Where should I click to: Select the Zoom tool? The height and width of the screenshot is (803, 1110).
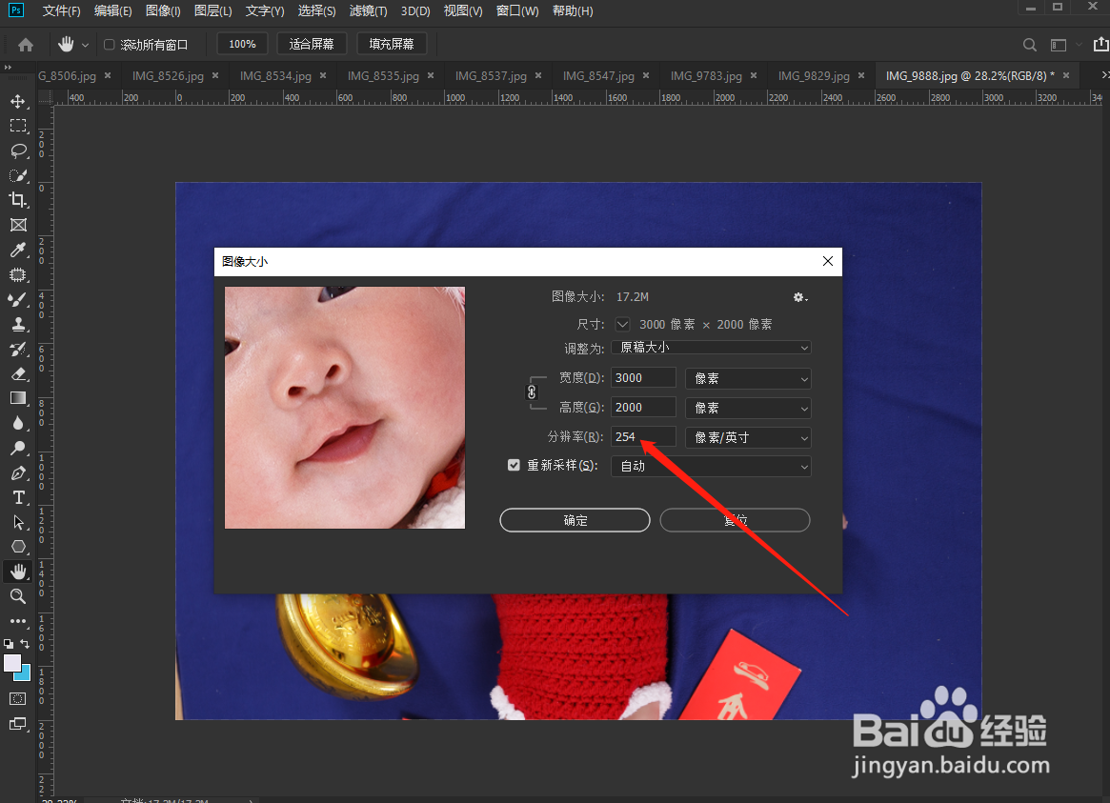click(18, 596)
